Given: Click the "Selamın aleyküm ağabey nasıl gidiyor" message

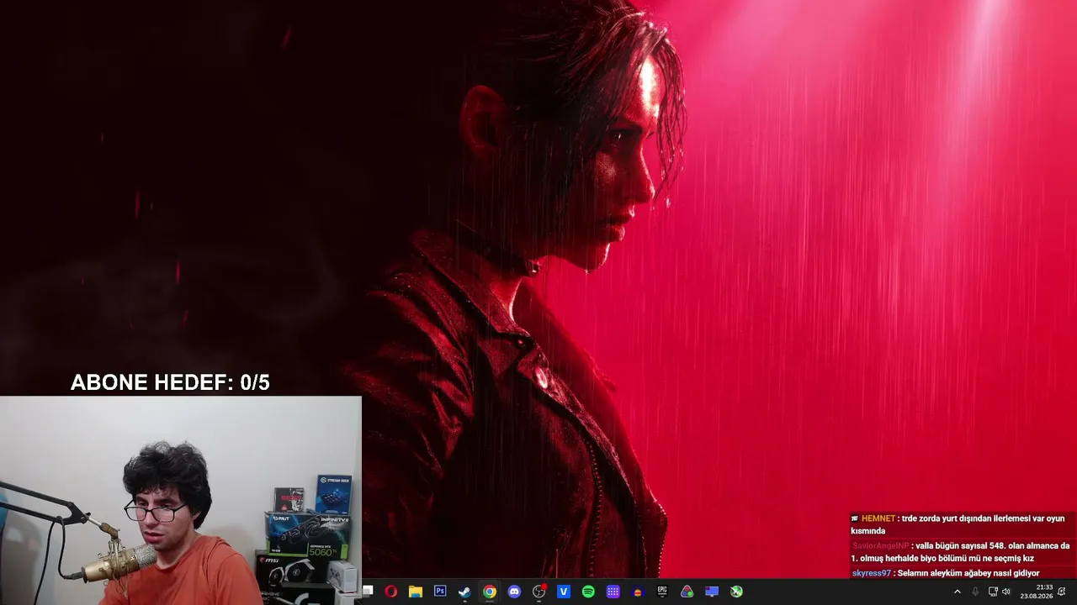Looking at the screenshot, I should coord(968,573).
